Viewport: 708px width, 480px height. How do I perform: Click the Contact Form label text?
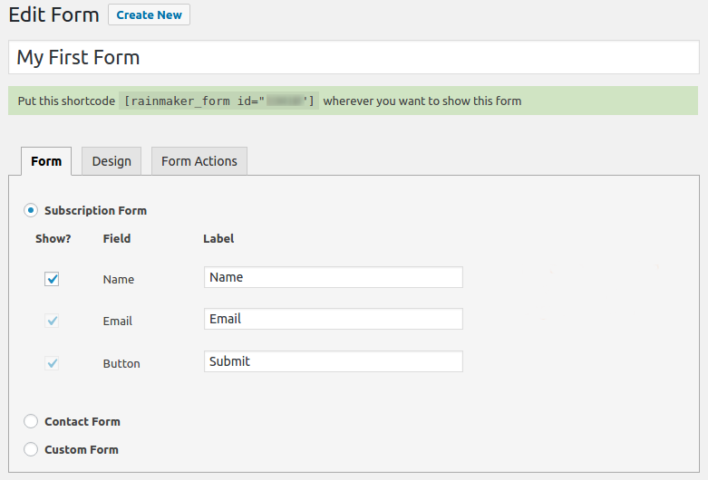pos(82,422)
